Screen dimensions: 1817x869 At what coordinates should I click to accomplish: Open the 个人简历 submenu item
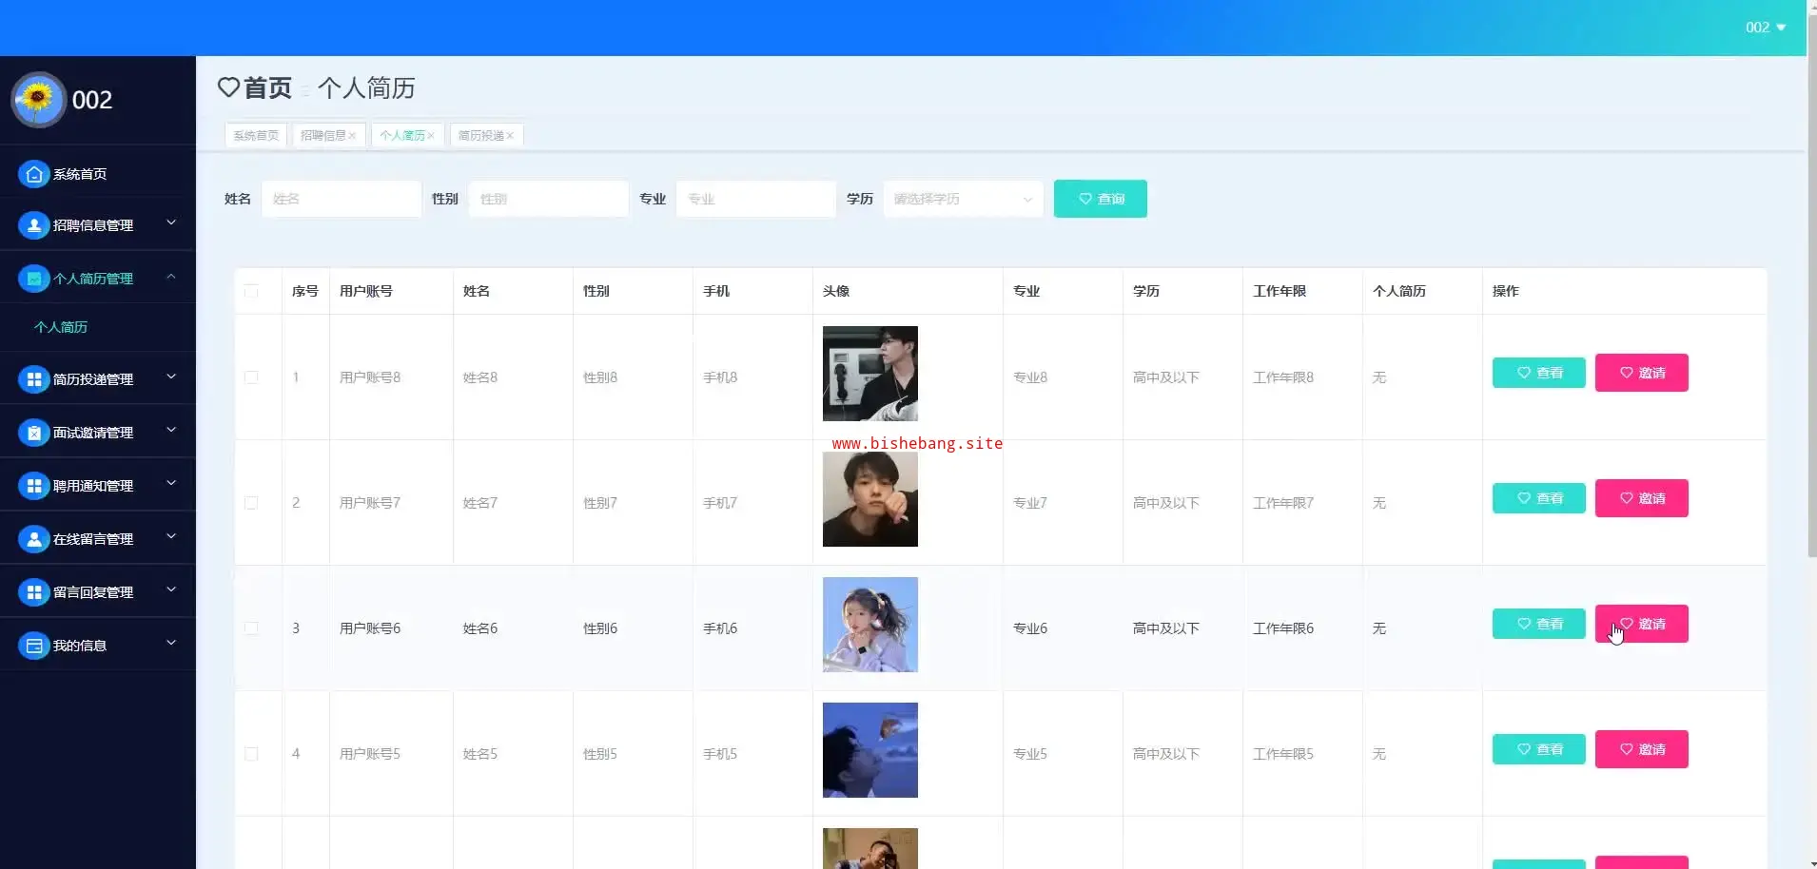[61, 327]
